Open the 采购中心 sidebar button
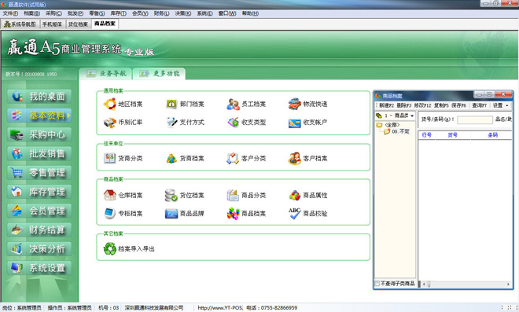The image size is (519, 312). [39, 134]
